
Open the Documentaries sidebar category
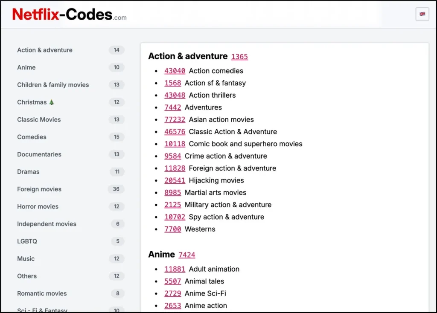point(39,154)
